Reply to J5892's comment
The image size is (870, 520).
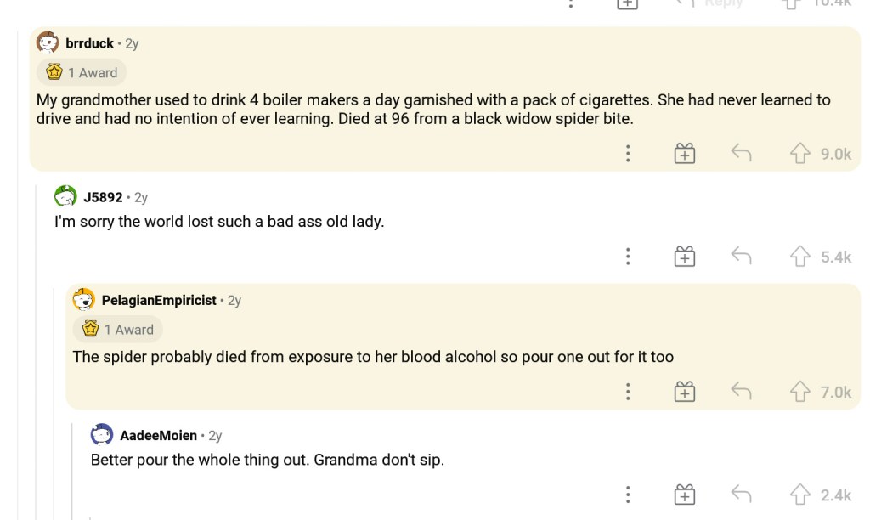click(741, 257)
